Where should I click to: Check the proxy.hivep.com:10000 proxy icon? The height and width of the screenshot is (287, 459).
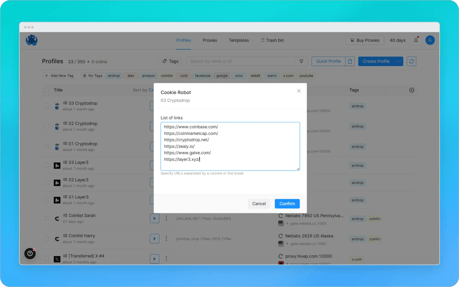click(x=281, y=256)
